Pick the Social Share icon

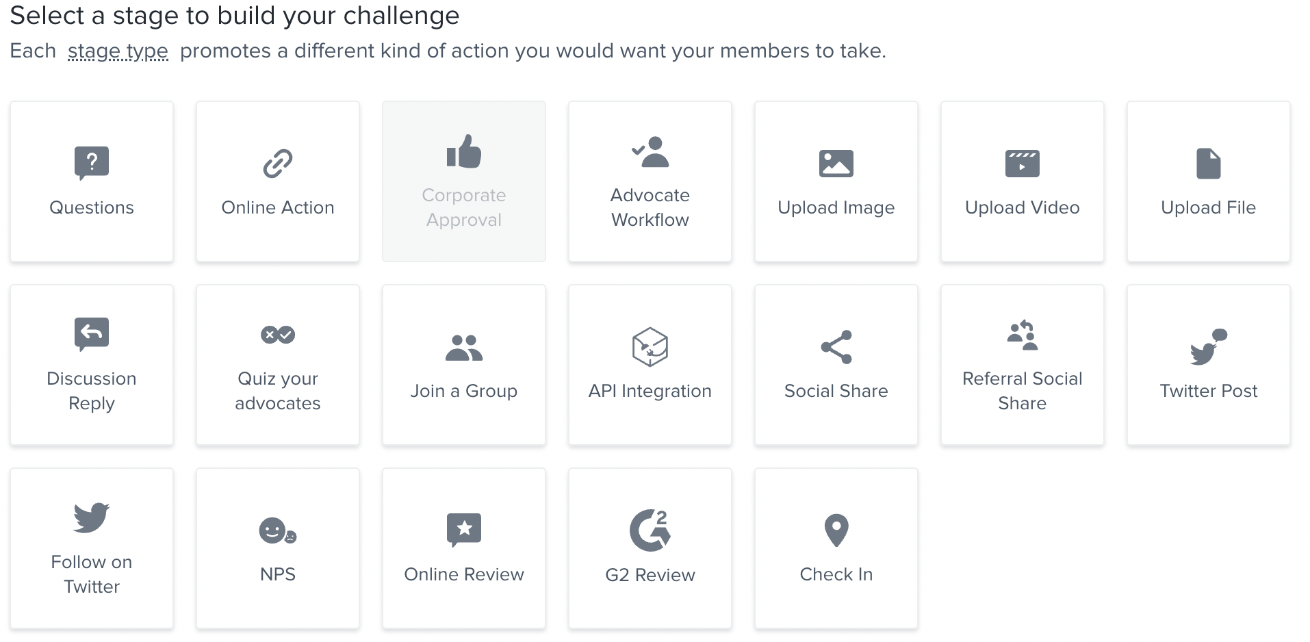click(836, 347)
